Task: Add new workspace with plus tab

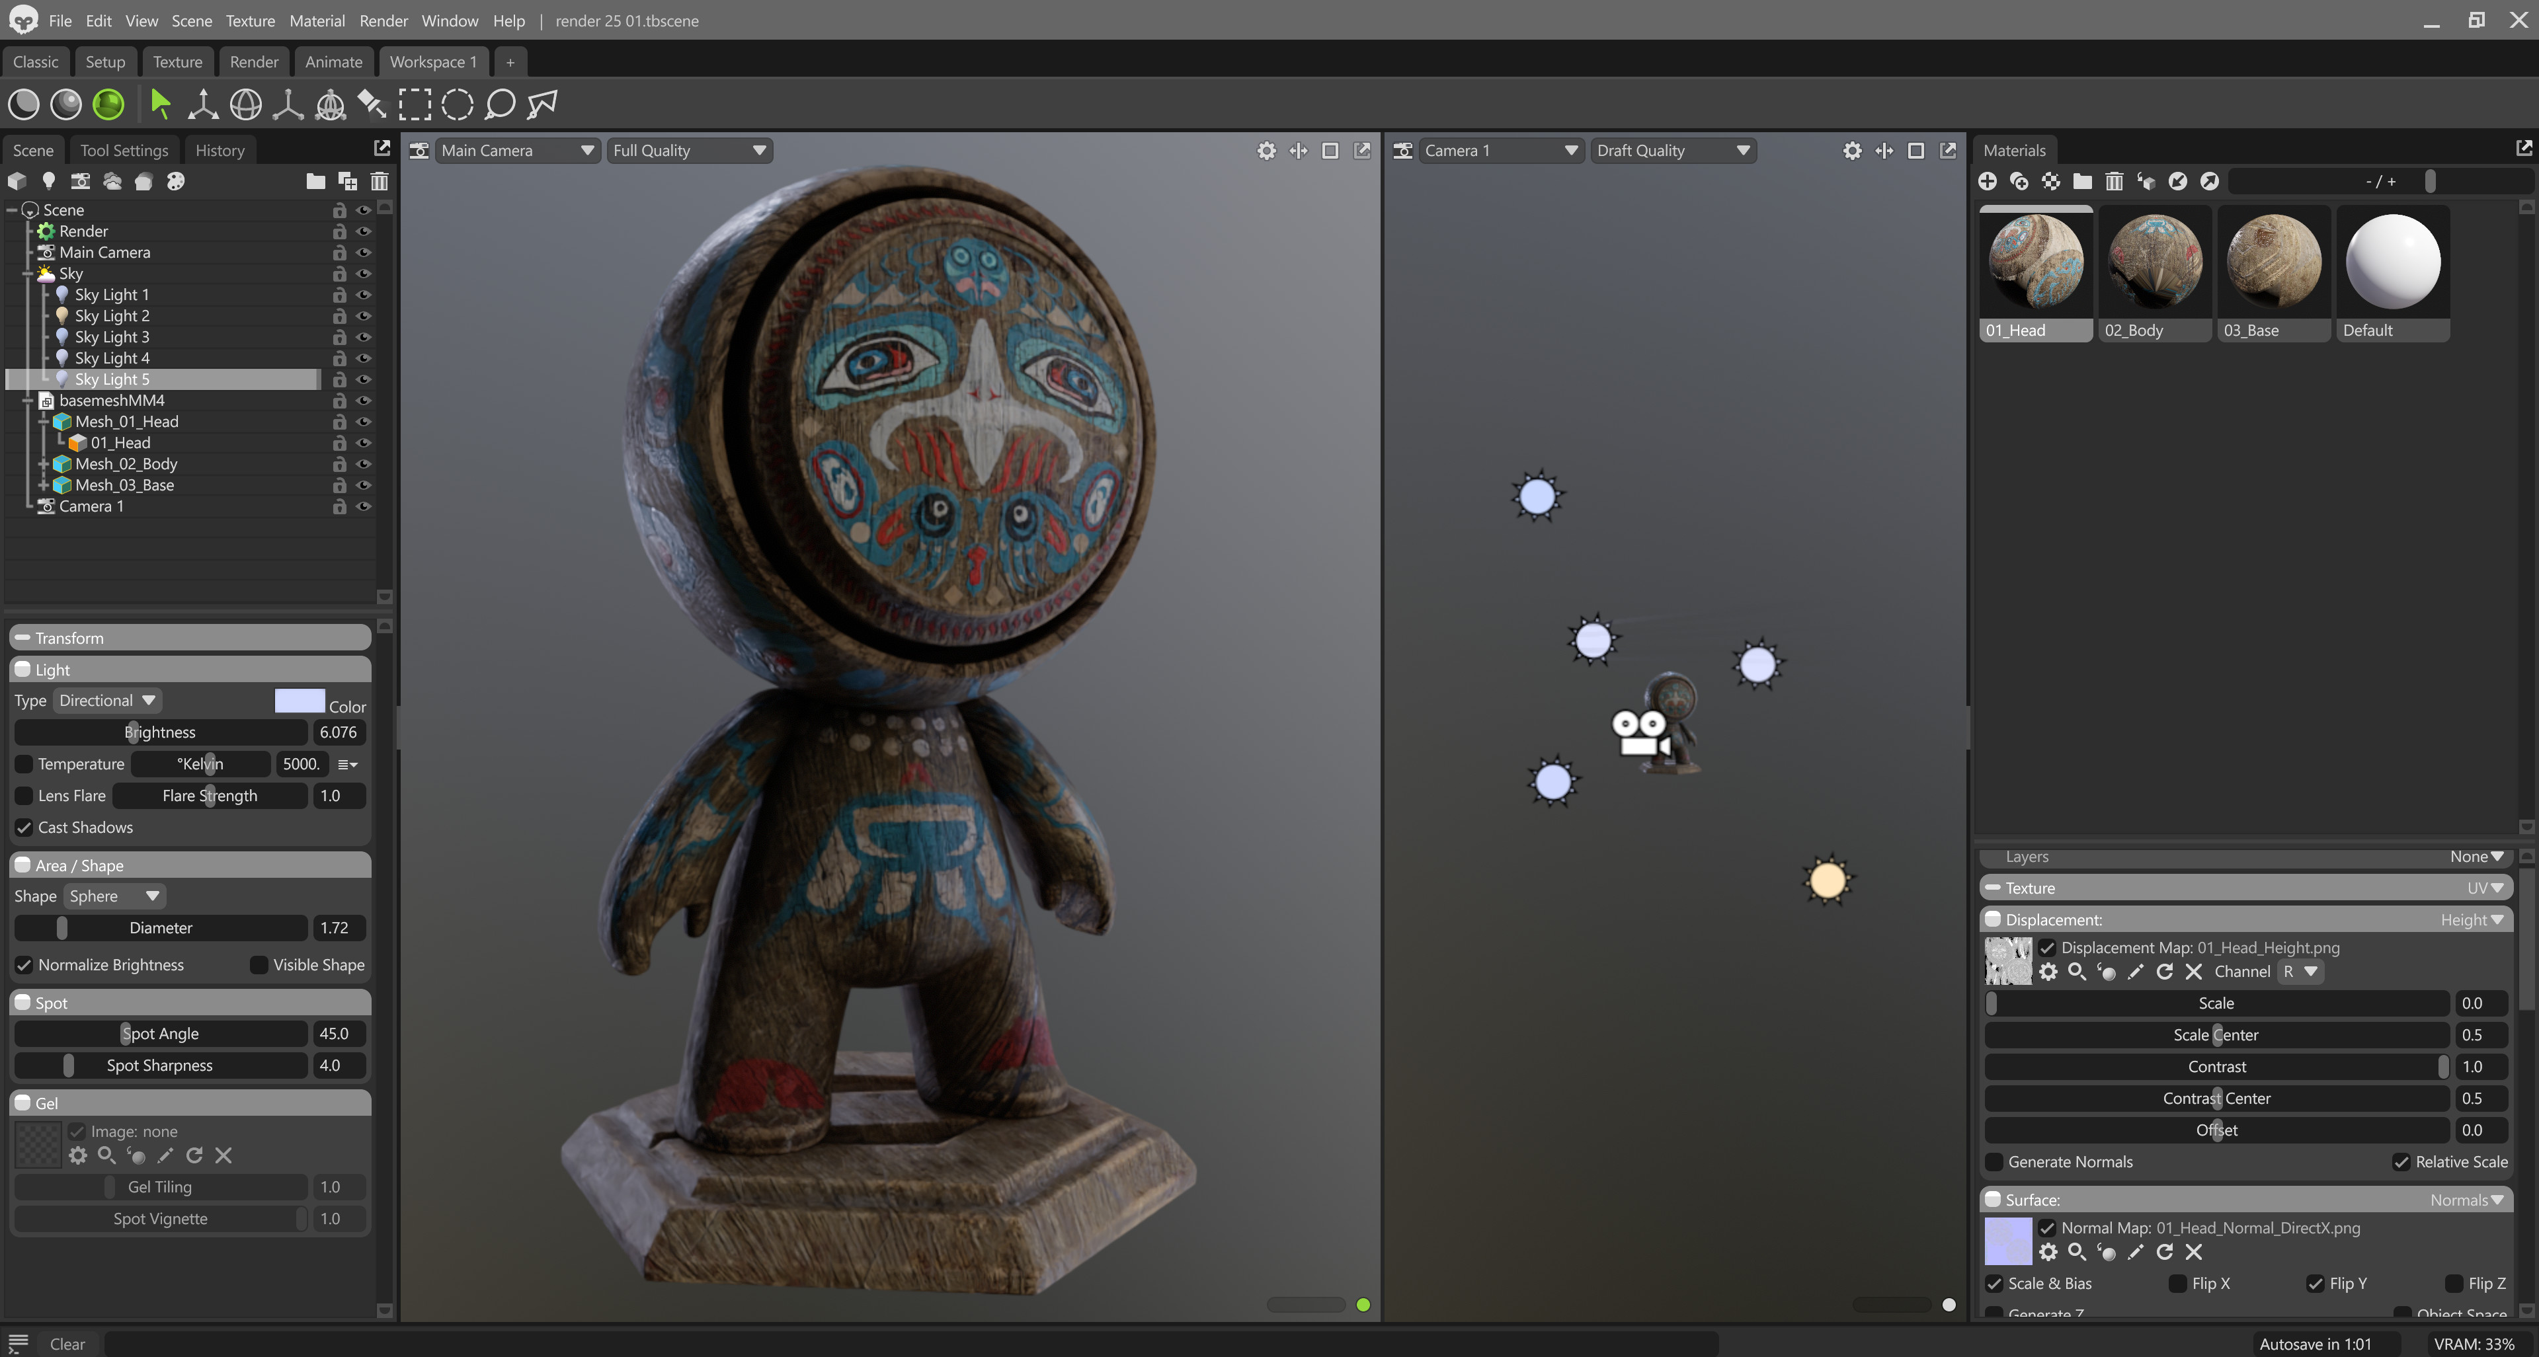Action: click(510, 62)
